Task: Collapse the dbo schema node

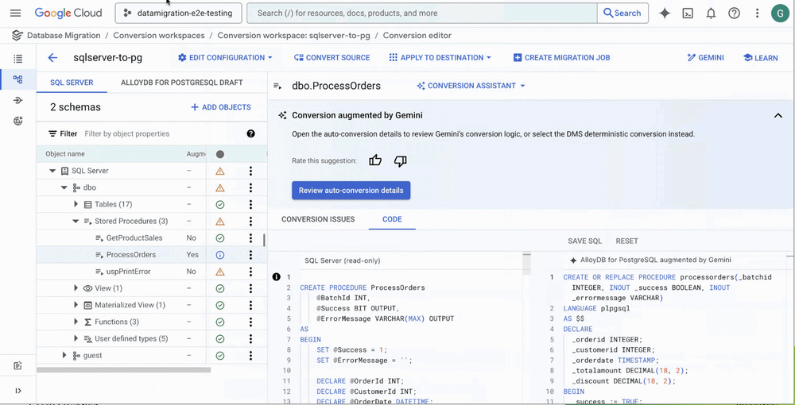Action: [64, 188]
